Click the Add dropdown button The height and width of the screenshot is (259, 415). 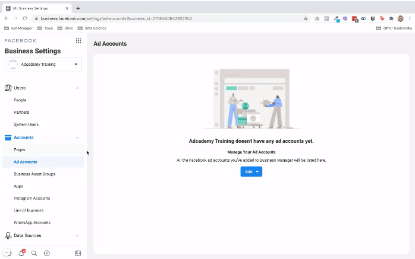coord(251,171)
